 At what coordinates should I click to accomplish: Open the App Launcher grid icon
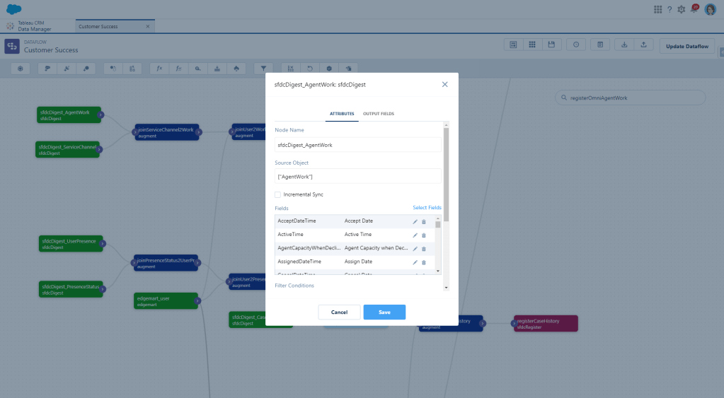click(x=657, y=9)
